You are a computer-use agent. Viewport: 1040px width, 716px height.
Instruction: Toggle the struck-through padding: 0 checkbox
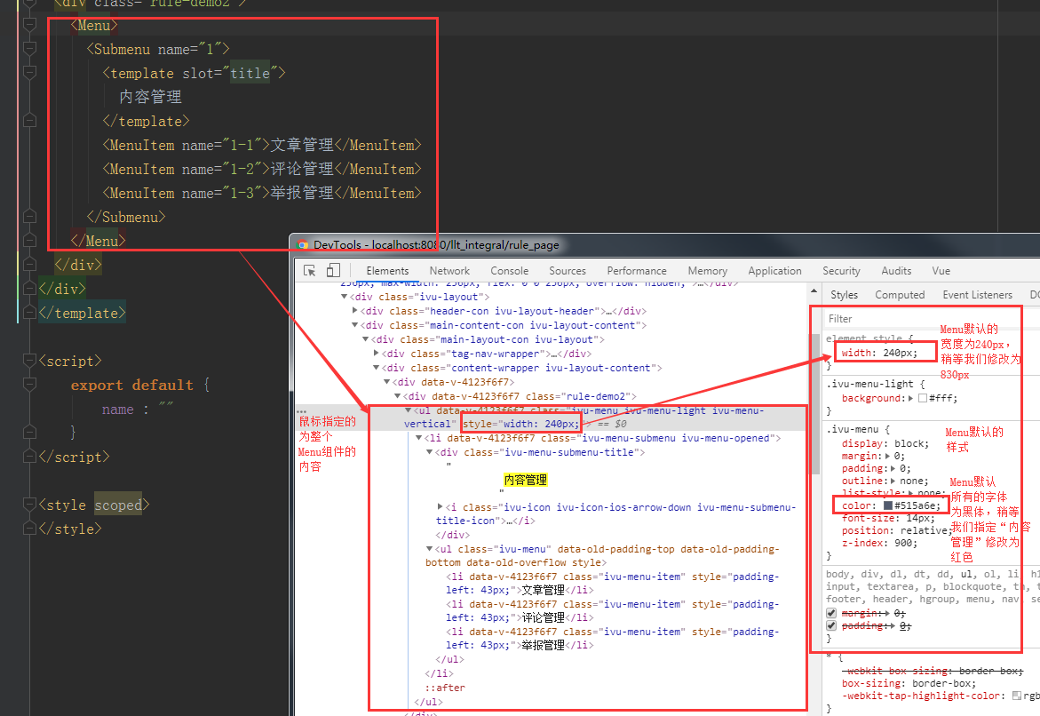(832, 625)
